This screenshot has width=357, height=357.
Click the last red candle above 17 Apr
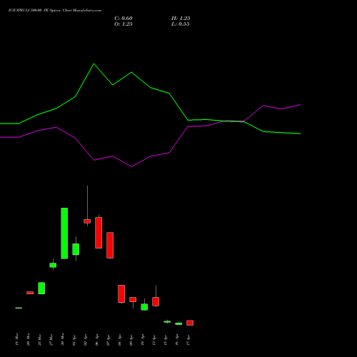click(x=190, y=323)
